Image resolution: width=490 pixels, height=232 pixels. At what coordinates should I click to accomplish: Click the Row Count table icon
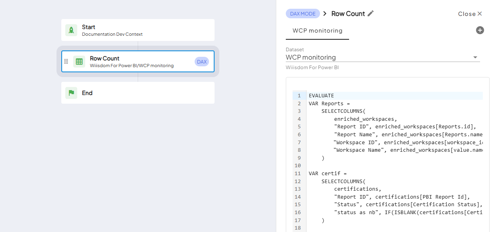tap(79, 62)
